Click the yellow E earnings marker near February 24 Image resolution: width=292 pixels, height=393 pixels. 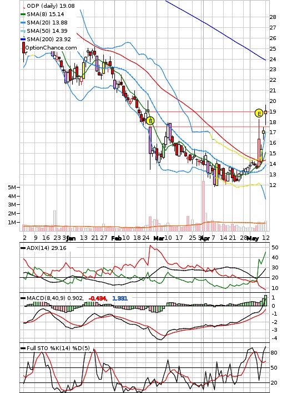150,121
